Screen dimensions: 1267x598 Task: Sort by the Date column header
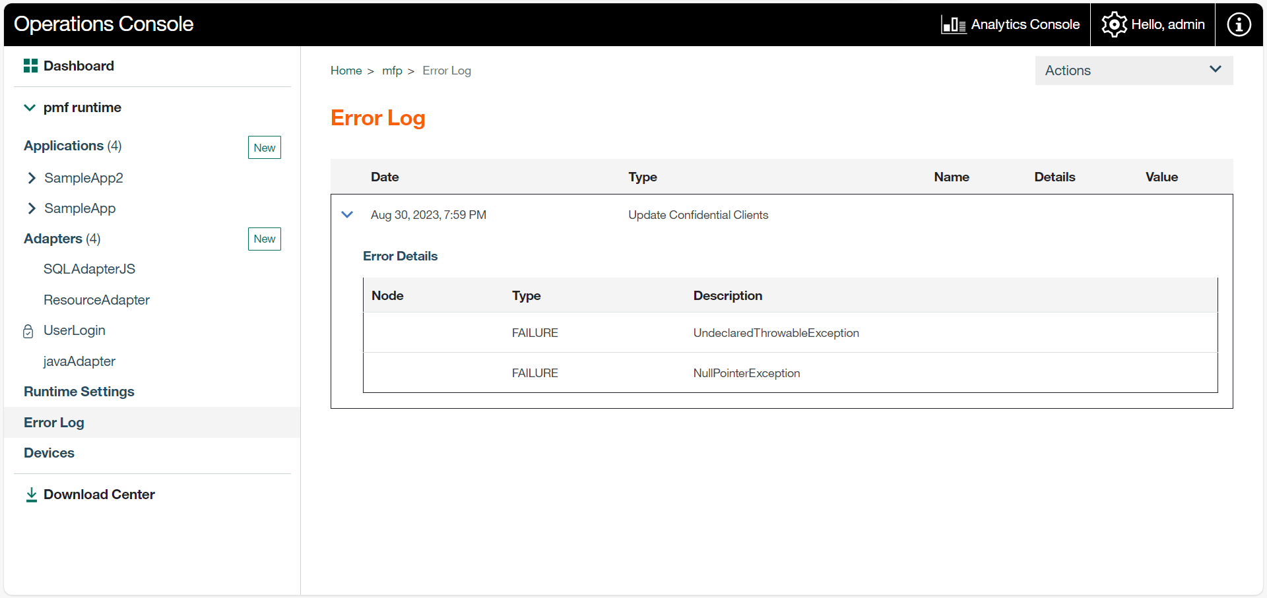click(x=385, y=177)
